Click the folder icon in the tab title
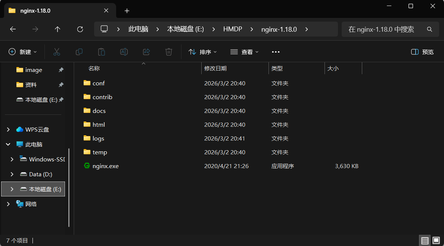The height and width of the screenshot is (246, 444). 12,10
